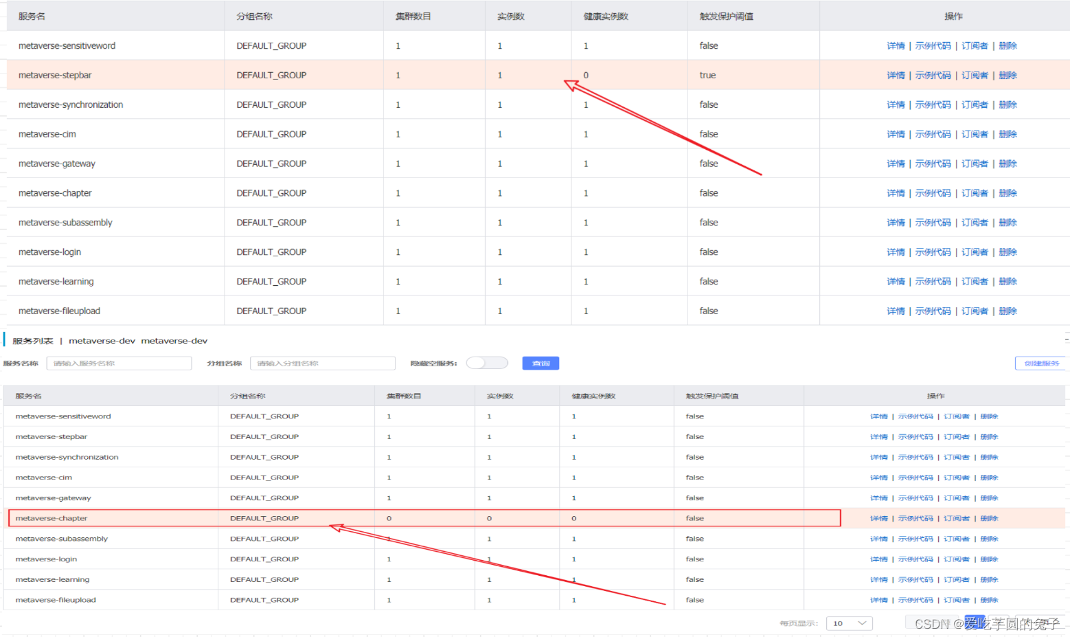Click the 创建服务 button

1040,363
